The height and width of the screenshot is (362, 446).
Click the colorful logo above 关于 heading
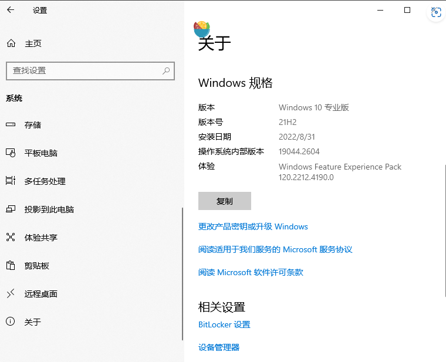click(x=201, y=28)
